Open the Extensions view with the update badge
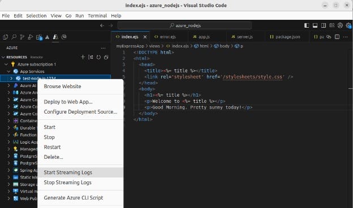353x208 pixels. (x=39, y=37)
